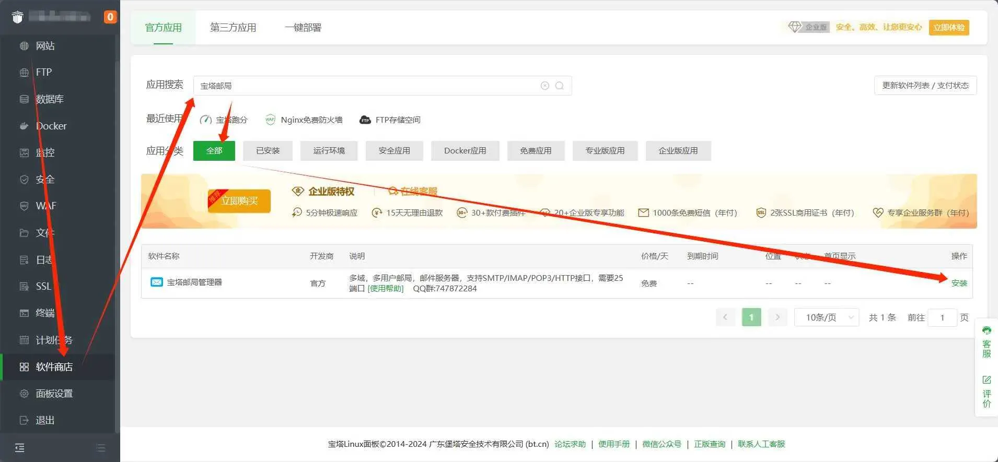Open the SSL certificate icon
The height and width of the screenshot is (462, 998).
[24, 286]
